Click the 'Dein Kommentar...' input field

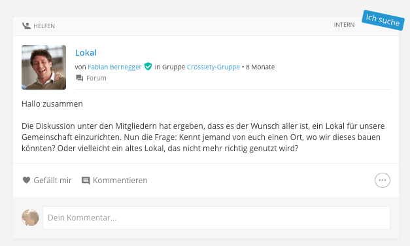[x=216, y=218]
